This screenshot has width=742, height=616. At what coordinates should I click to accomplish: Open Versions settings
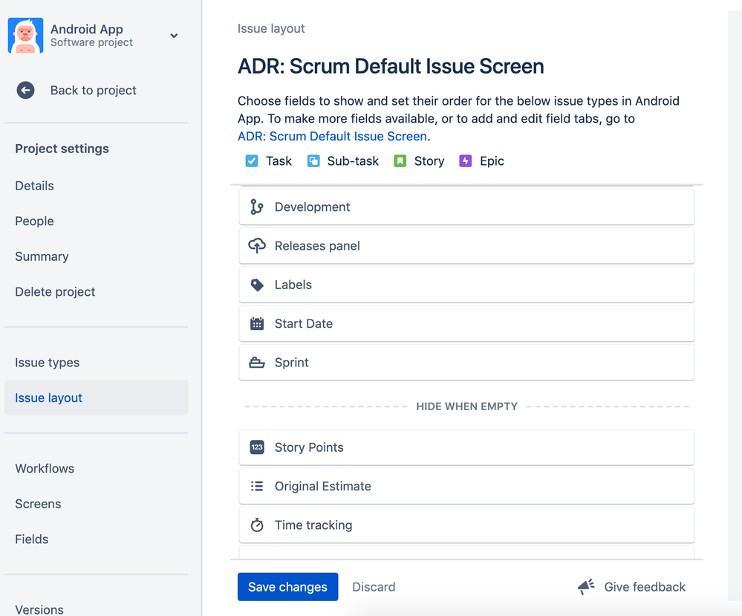pyautogui.click(x=39, y=609)
